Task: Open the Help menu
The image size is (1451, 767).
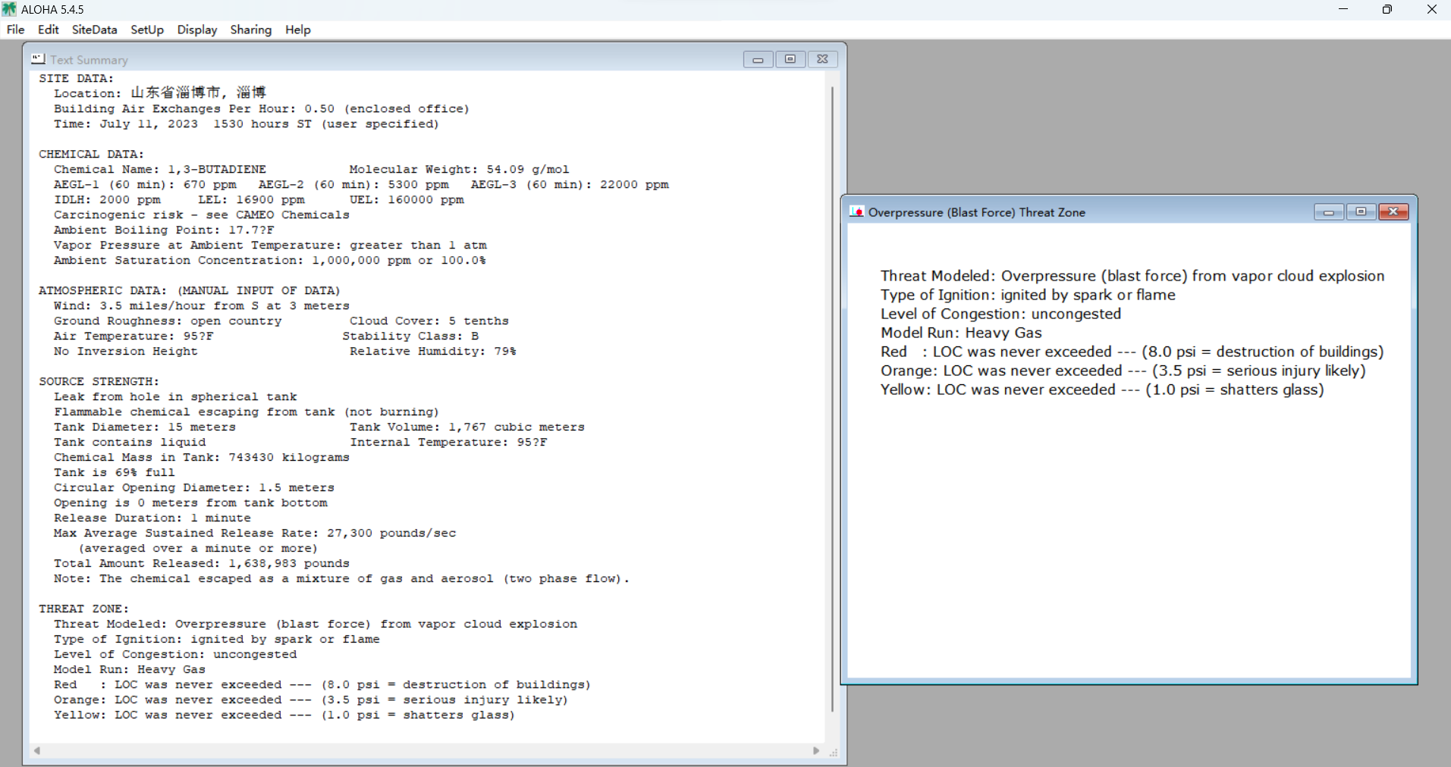Action: point(298,30)
